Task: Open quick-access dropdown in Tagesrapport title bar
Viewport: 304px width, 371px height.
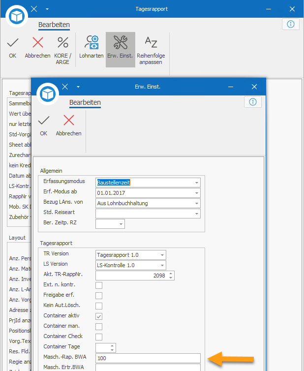Action: point(47,9)
